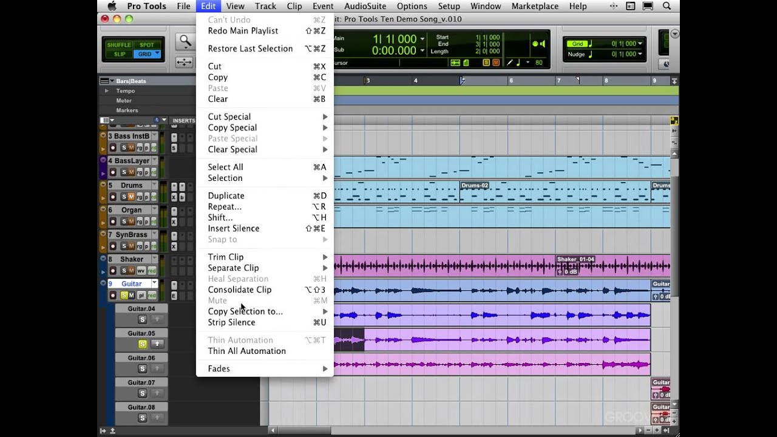Viewport: 777px width, 437px height.
Task: Mute the SynBrass track
Action: 131,246
